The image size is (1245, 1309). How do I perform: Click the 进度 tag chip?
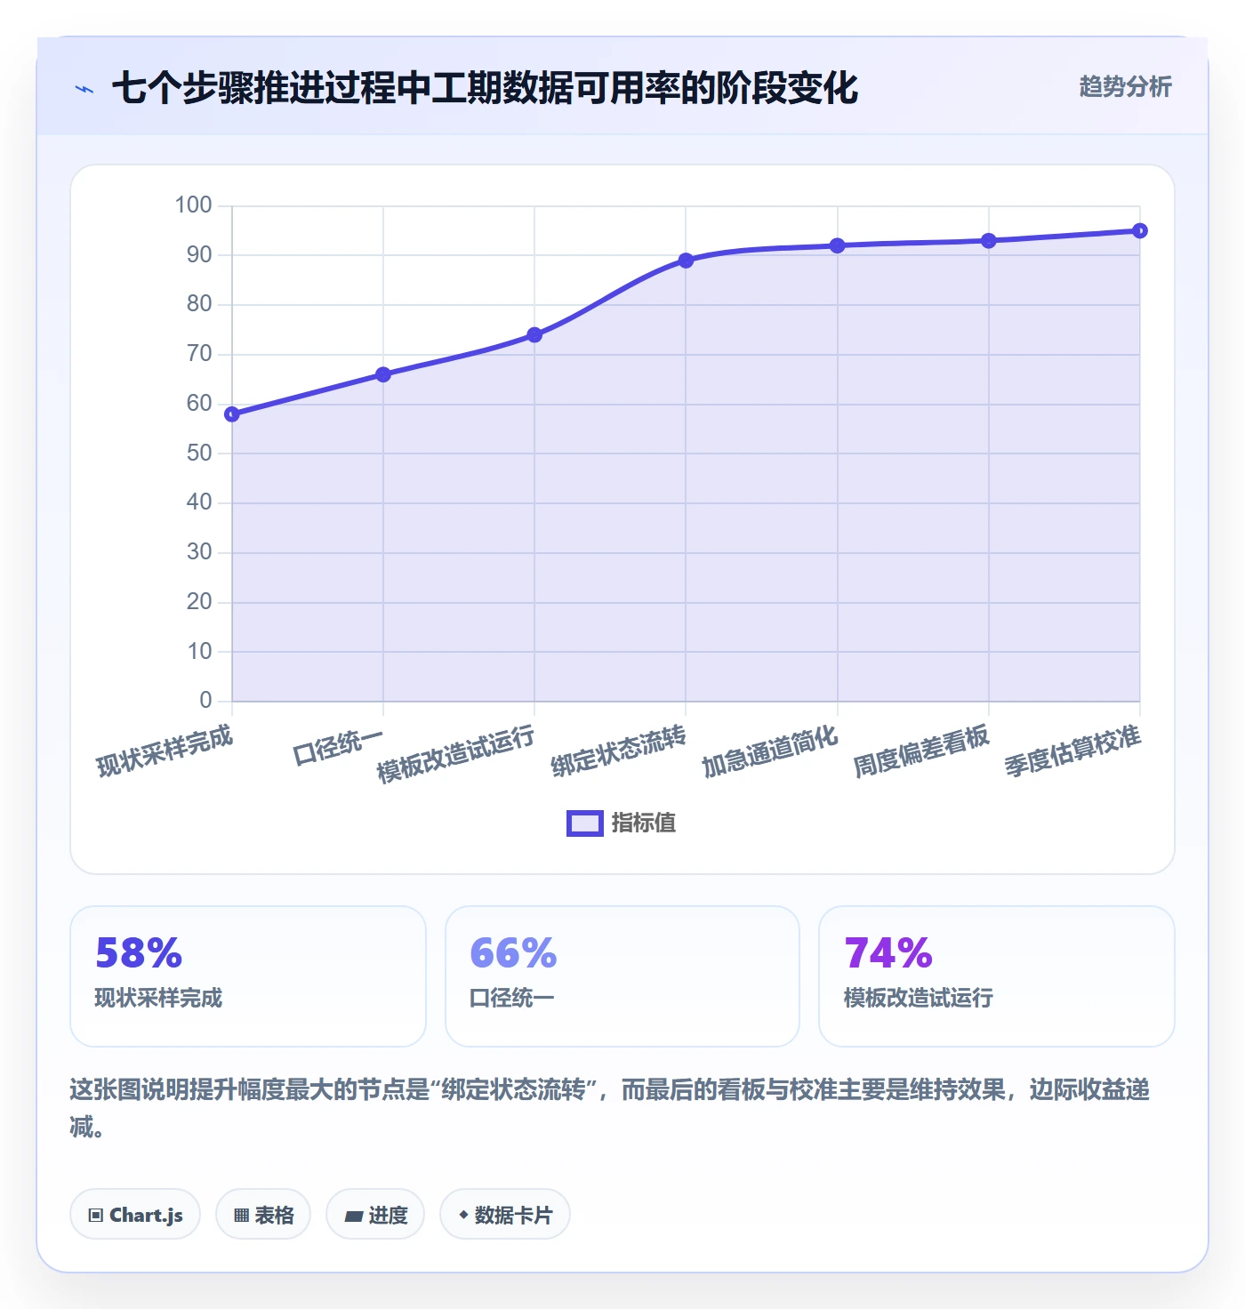coord(375,1215)
